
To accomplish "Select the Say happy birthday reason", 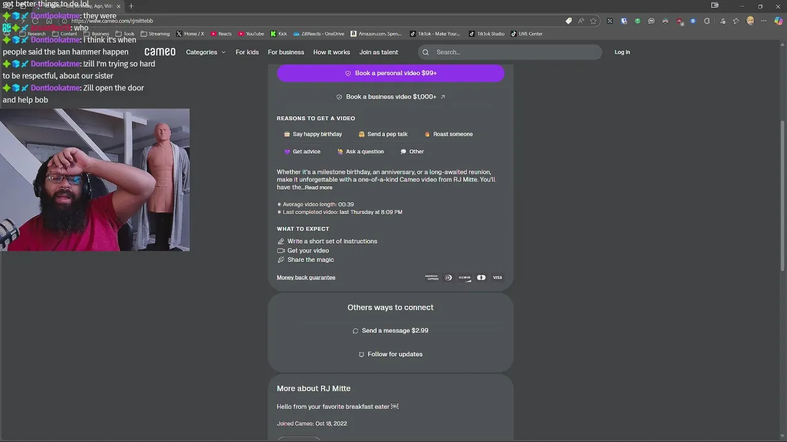I will (x=313, y=134).
